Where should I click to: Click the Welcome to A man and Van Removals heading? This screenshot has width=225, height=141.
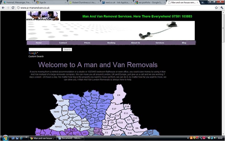click(98, 65)
